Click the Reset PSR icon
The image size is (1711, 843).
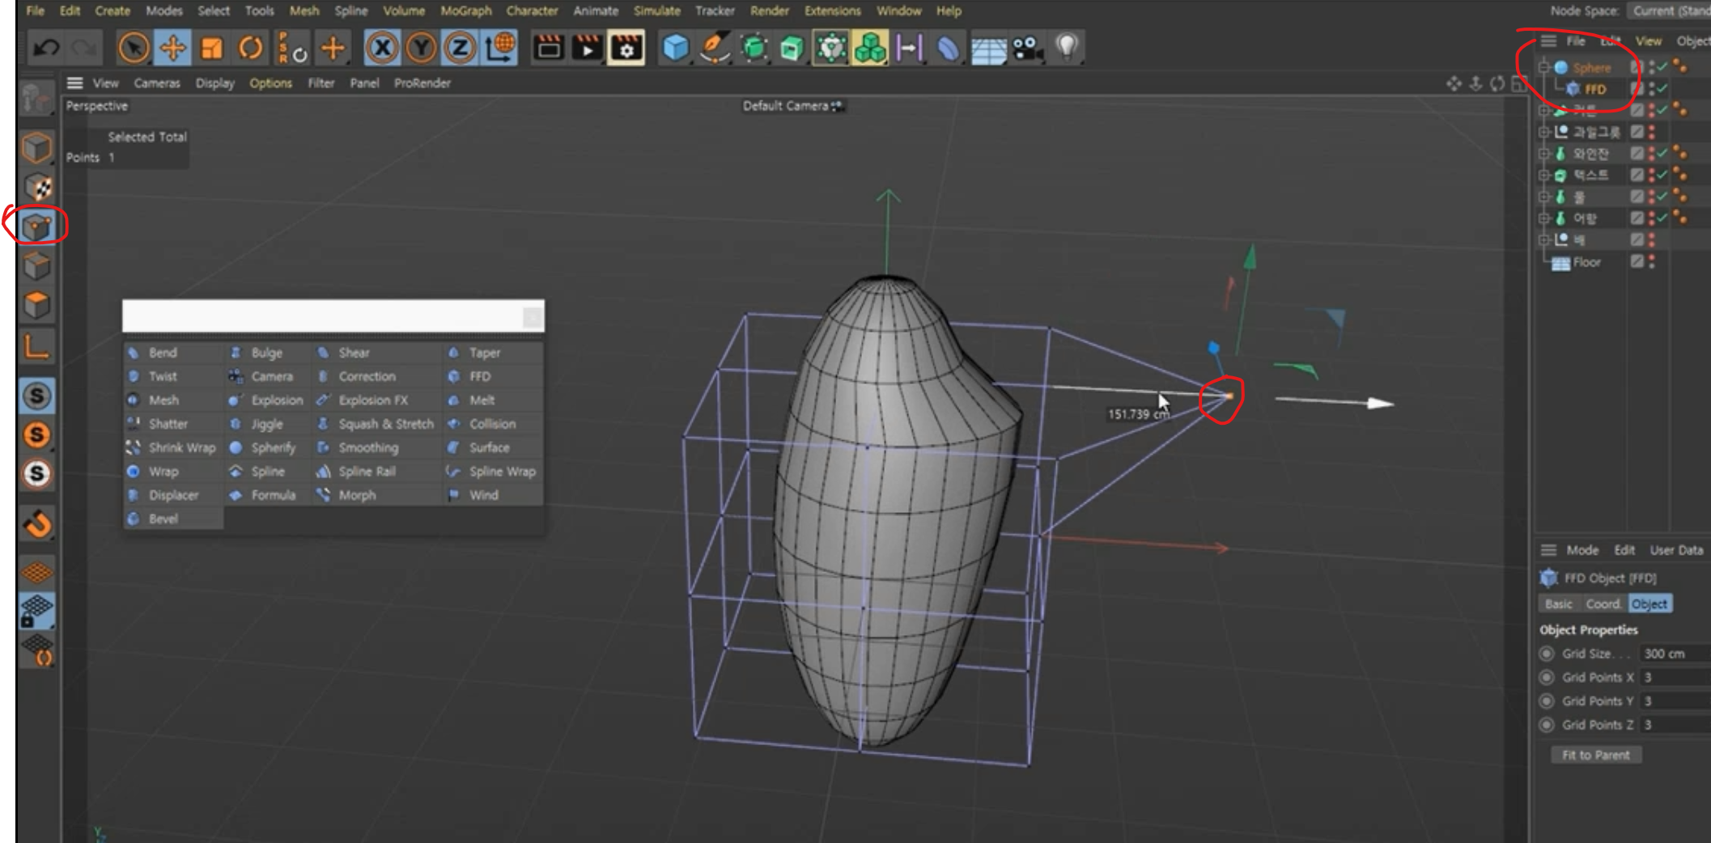[292, 49]
